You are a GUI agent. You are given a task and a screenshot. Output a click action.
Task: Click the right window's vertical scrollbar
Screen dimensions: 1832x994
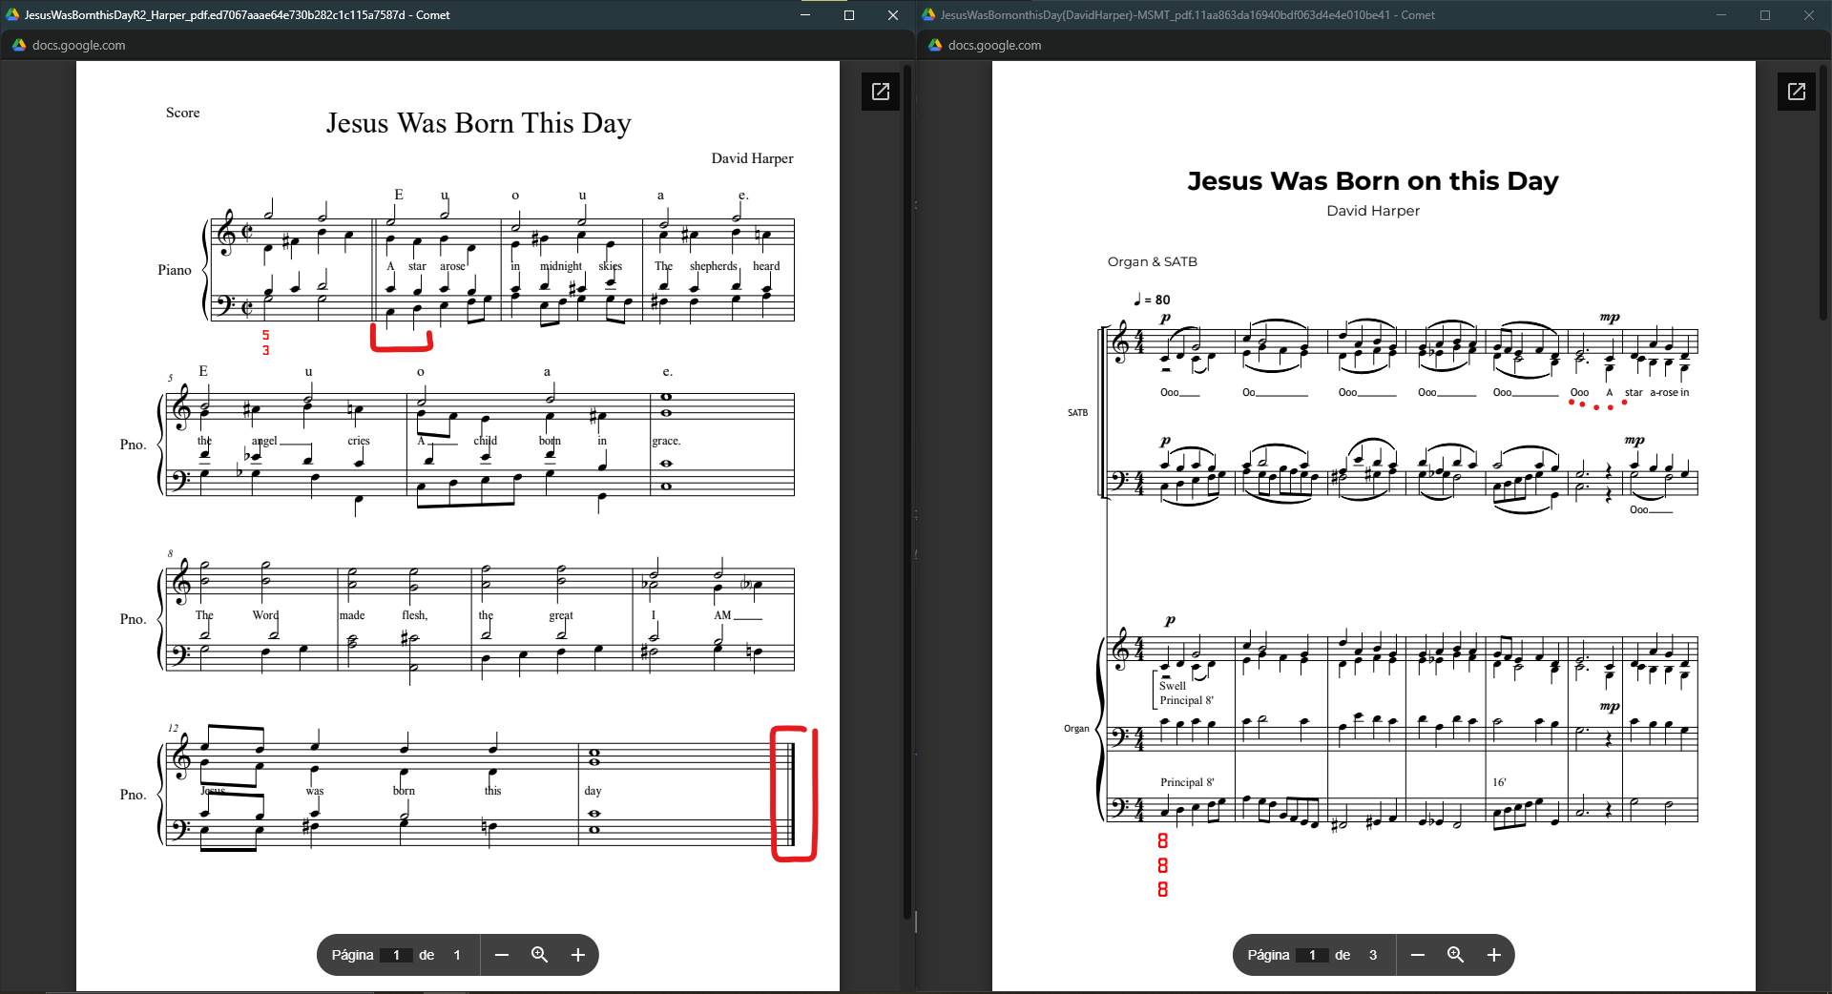coord(1823,191)
